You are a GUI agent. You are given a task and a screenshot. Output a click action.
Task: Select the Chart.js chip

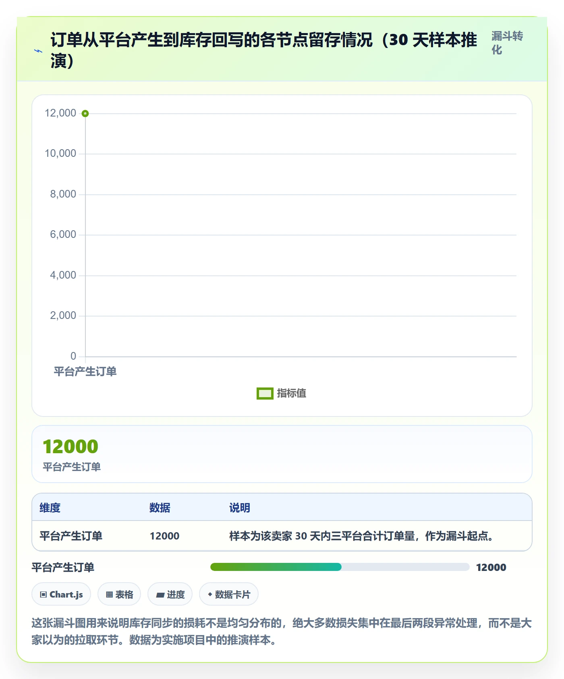(61, 594)
